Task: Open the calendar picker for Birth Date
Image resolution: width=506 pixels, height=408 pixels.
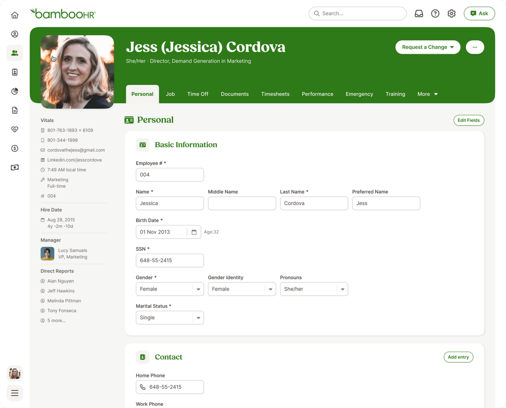Action: 194,232
